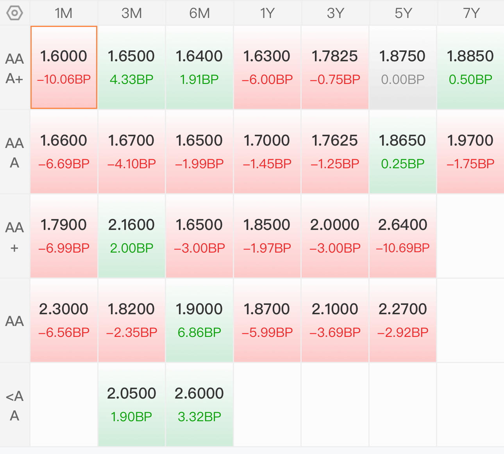
Task: Click the AA 6M cell 1.9000
Action: pyautogui.click(x=199, y=320)
